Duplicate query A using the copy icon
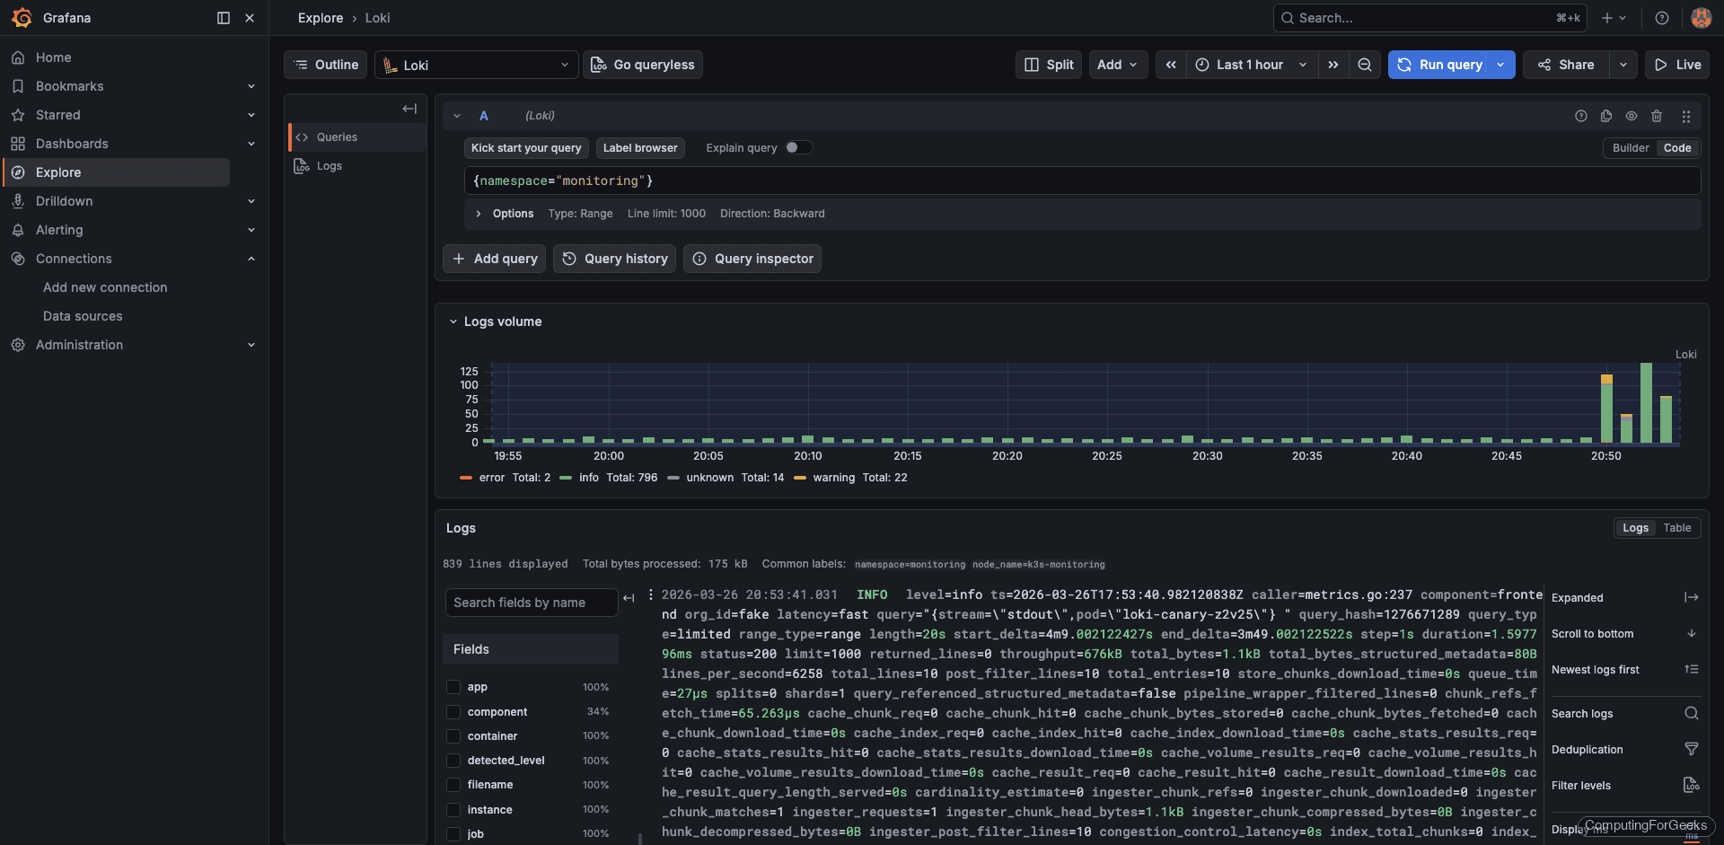This screenshot has width=1724, height=845. point(1606,116)
